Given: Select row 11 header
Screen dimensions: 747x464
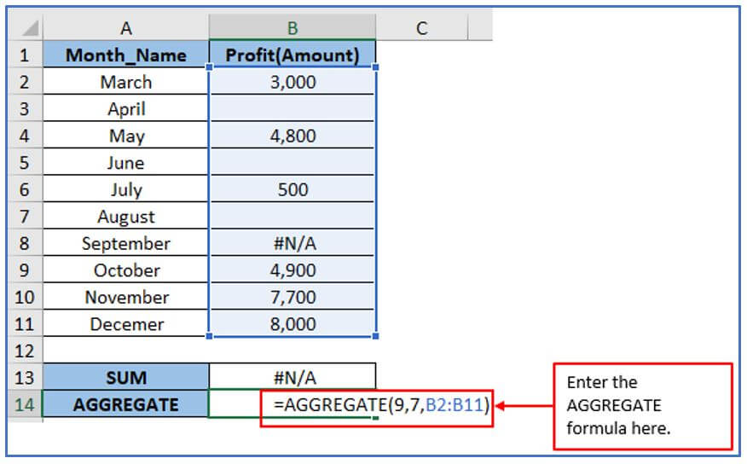Looking at the screenshot, I should point(25,323).
